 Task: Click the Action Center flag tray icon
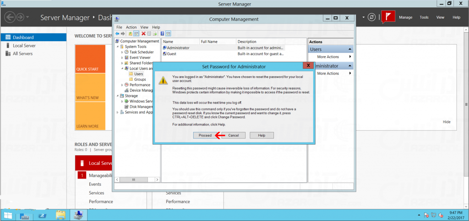pos(427,215)
